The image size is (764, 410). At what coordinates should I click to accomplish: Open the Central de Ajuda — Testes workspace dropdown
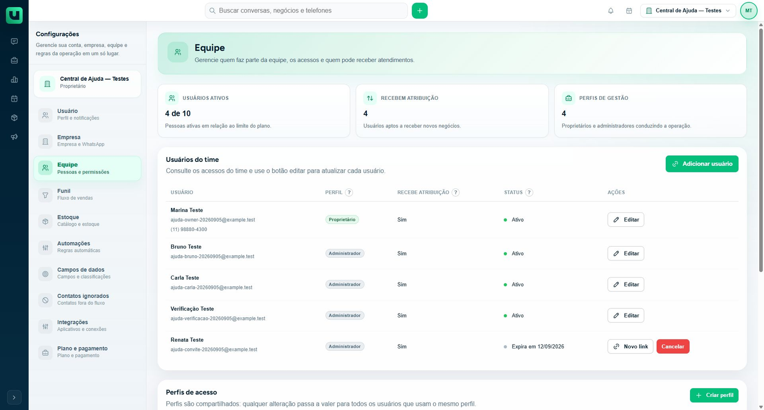click(x=688, y=11)
